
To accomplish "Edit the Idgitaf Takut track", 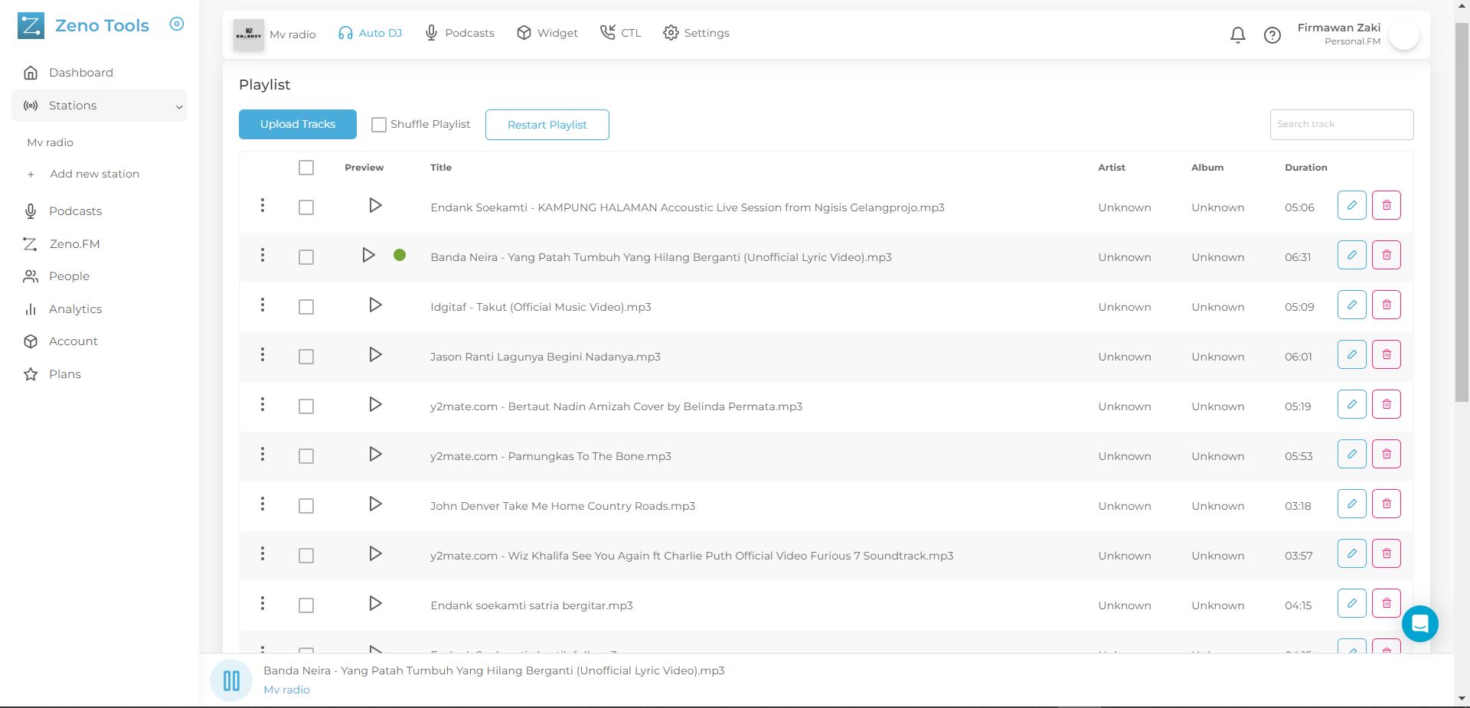I will pyautogui.click(x=1352, y=305).
